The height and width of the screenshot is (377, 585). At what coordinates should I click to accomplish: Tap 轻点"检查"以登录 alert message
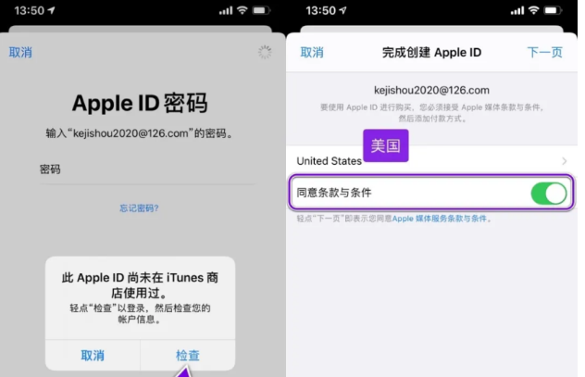140,313
